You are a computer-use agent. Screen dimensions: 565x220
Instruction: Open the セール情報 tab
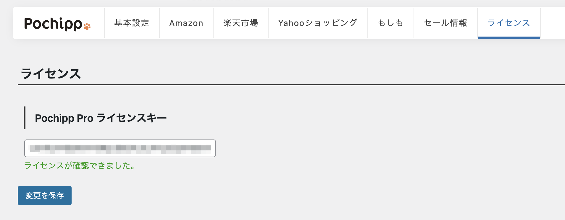point(445,23)
